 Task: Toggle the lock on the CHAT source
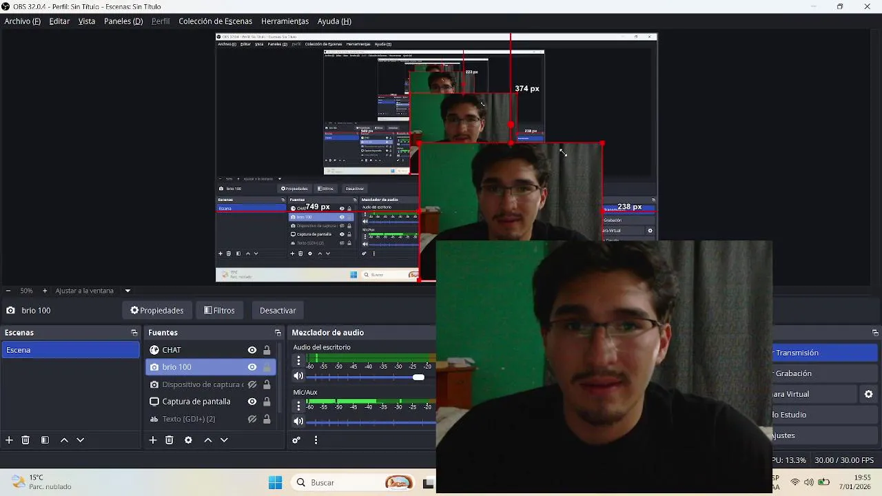267,350
